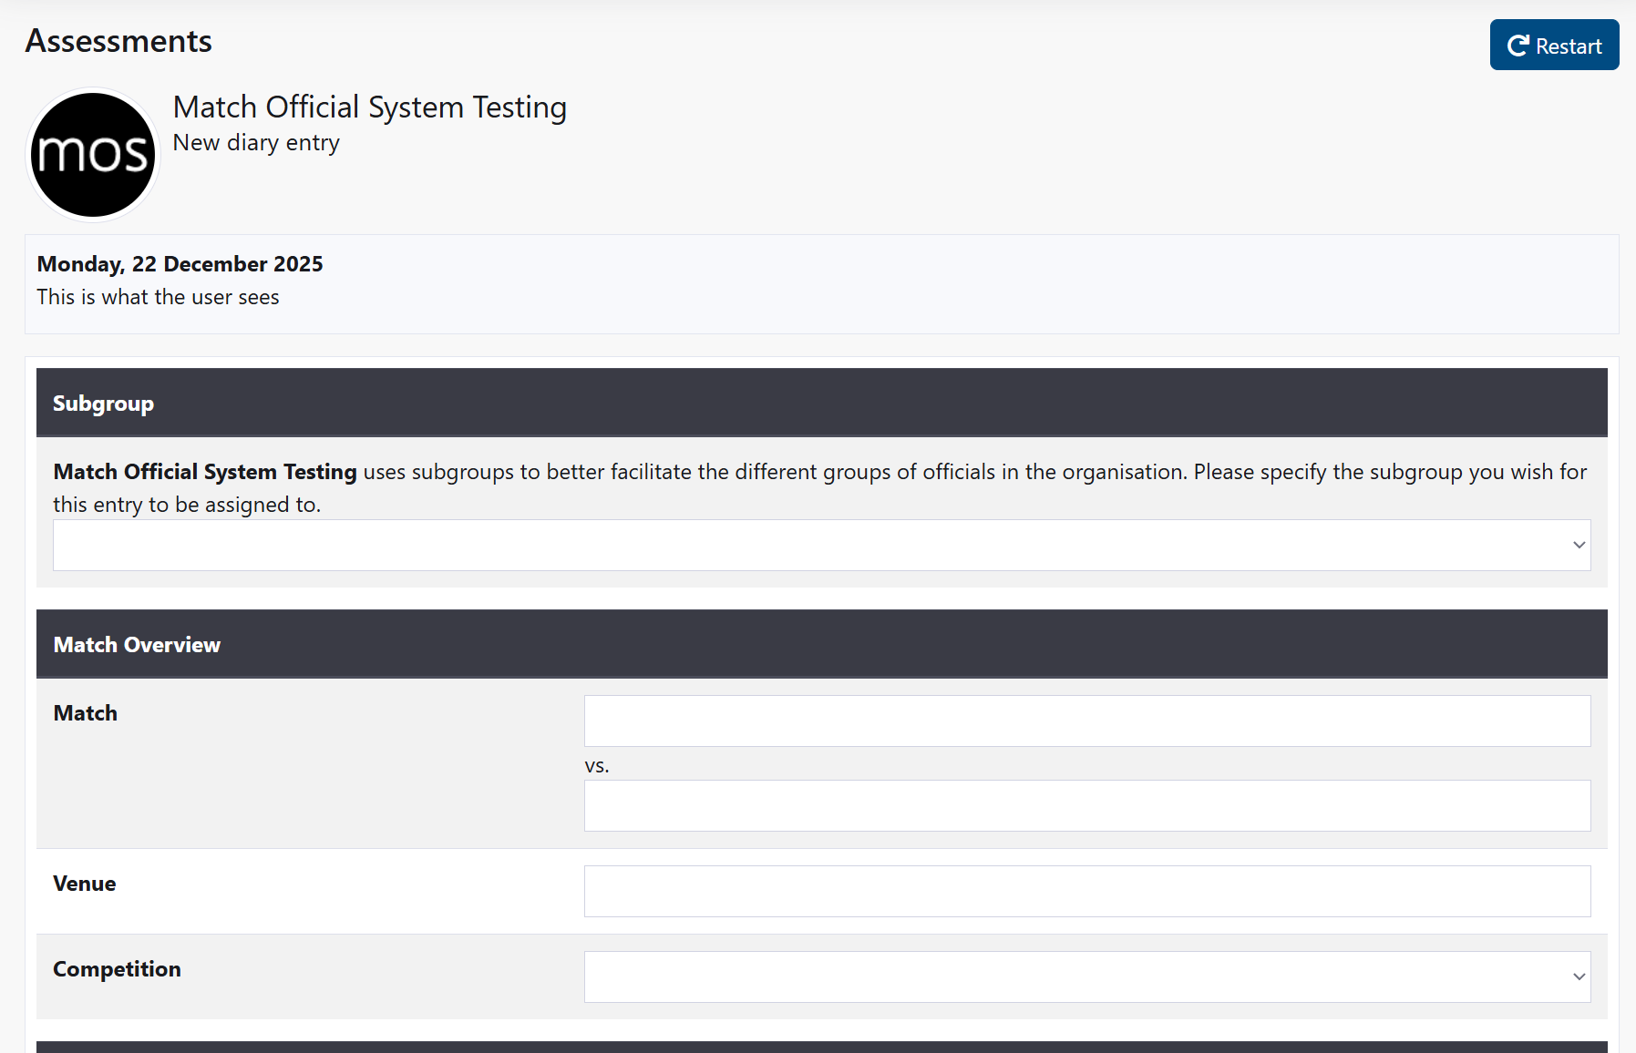Click into the Venue text field
The height and width of the screenshot is (1053, 1636).
click(x=1086, y=891)
